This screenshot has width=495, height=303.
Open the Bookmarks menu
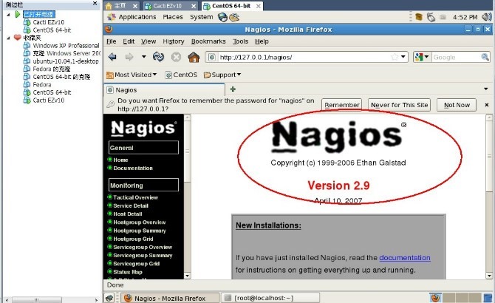[x=208, y=41]
